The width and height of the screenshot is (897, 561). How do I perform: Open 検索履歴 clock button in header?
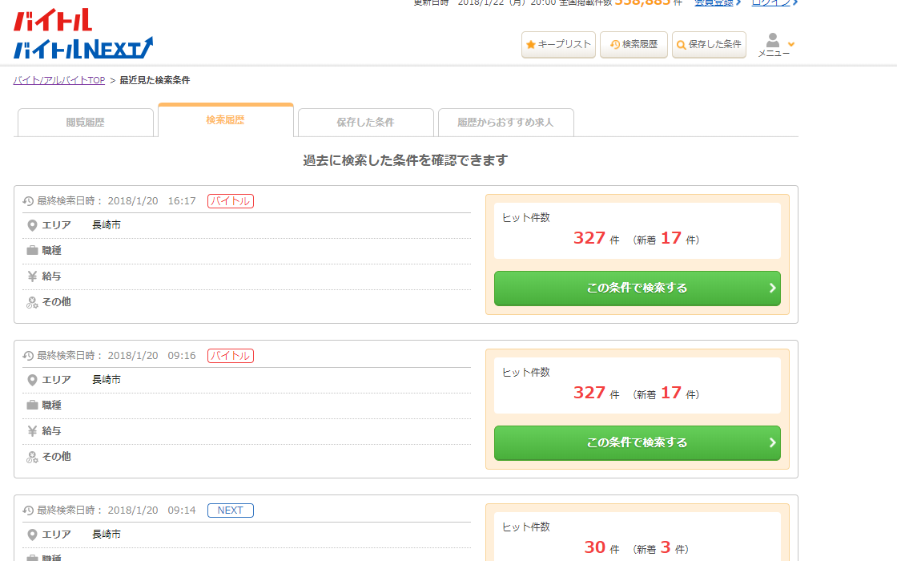[x=634, y=45]
